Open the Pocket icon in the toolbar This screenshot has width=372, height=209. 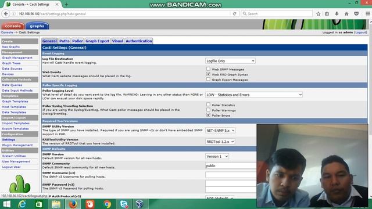point(356,14)
